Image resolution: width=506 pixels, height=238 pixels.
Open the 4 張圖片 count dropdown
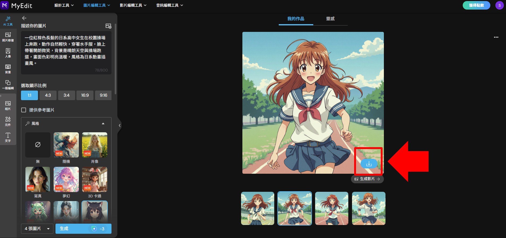click(37, 229)
